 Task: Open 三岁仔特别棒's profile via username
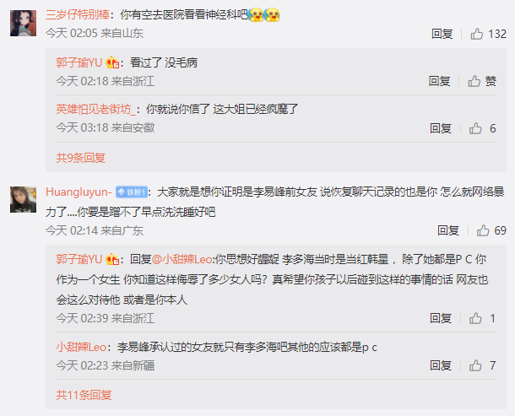(78, 15)
